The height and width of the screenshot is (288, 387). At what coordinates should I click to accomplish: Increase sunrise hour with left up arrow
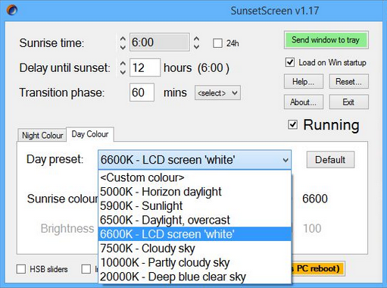(x=123, y=39)
